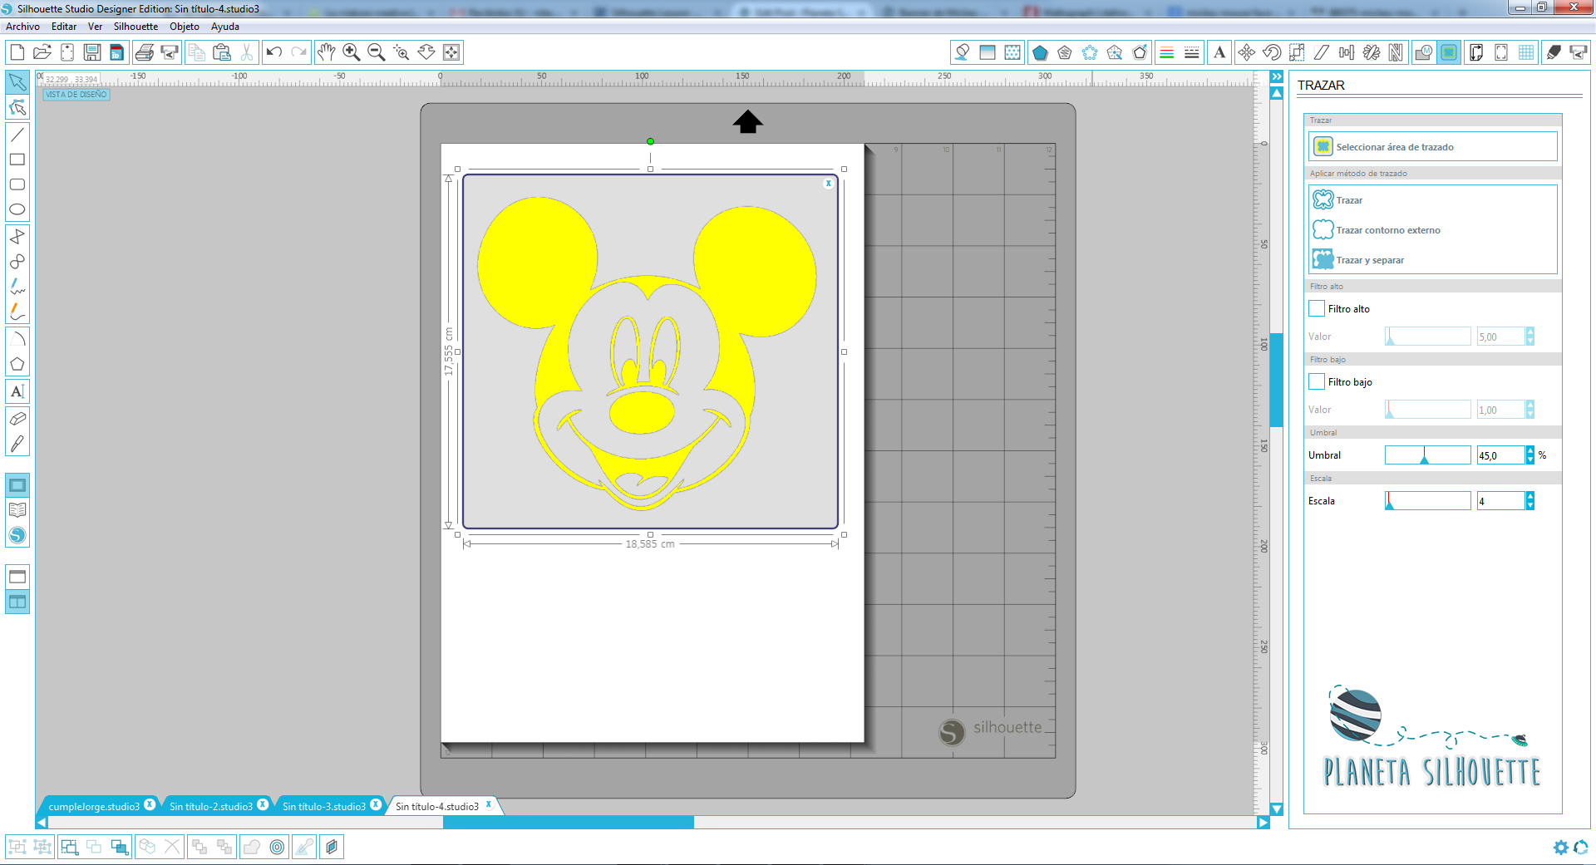Open preferences gear icon at bottom right
The image size is (1596, 865).
coord(1560,847)
